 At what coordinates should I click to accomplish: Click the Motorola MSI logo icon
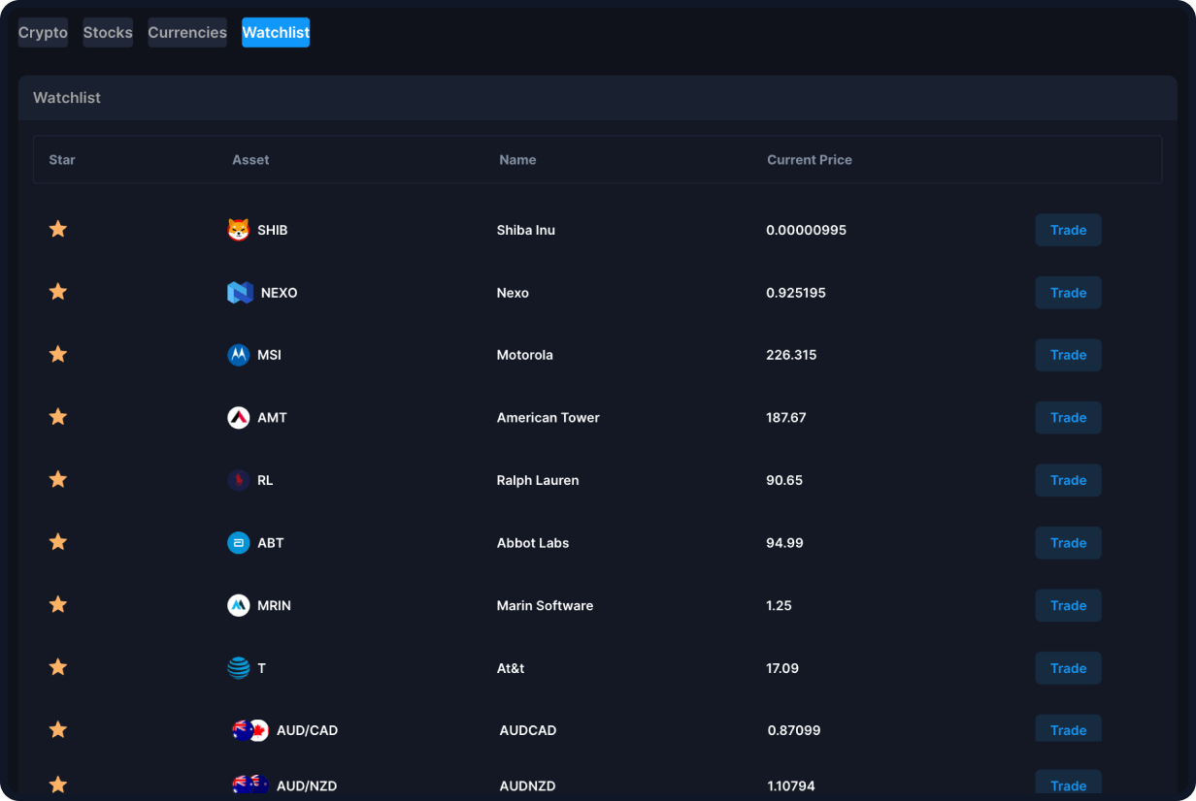239,355
